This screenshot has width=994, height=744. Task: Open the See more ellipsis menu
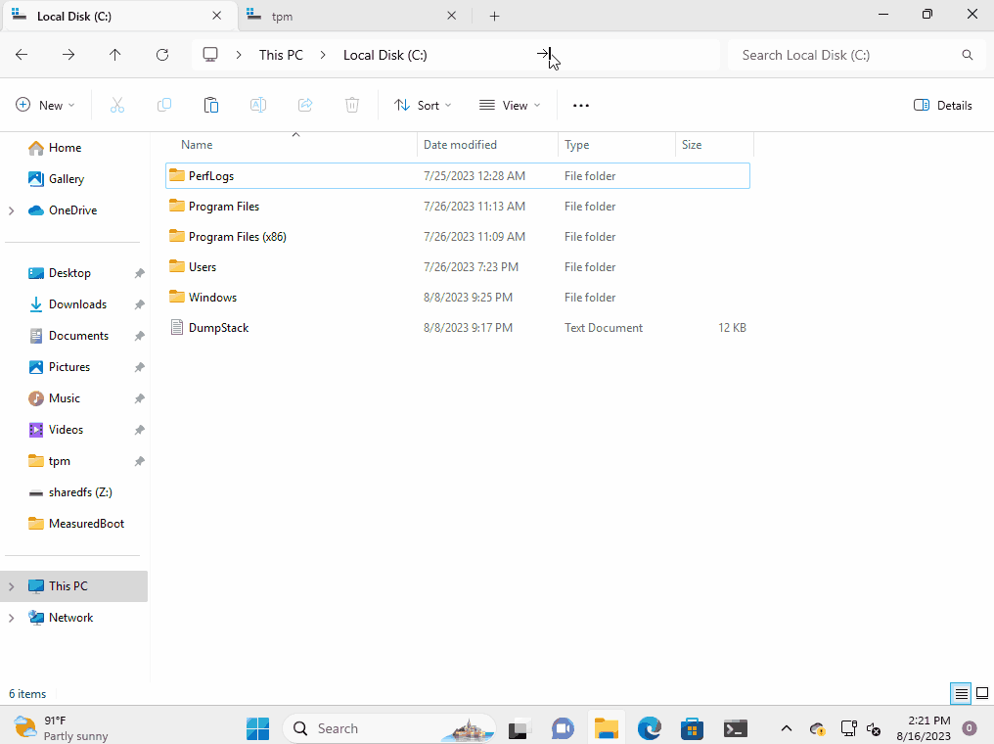tap(581, 106)
